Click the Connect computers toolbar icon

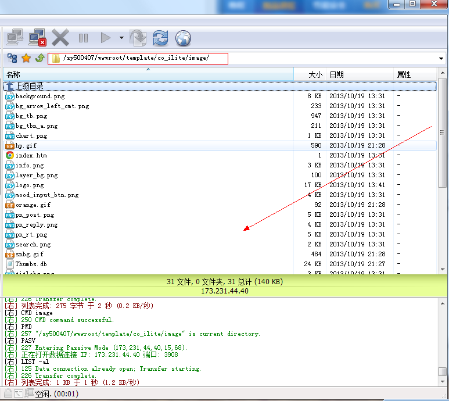click(15, 37)
